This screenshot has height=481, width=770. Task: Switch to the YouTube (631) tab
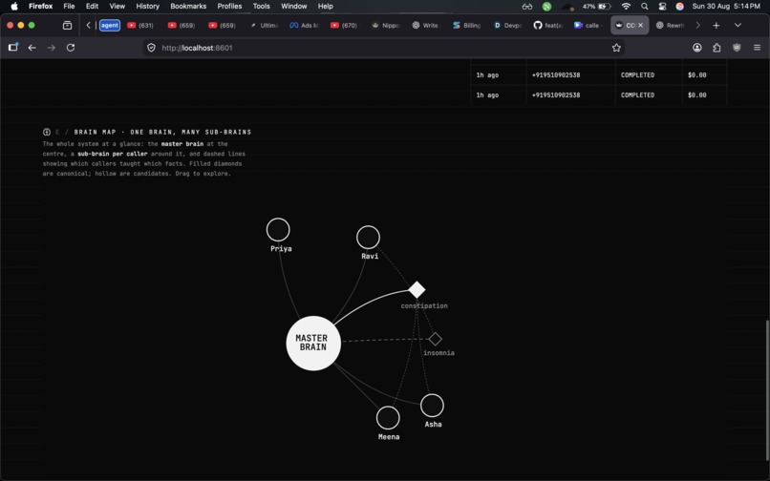click(141, 25)
